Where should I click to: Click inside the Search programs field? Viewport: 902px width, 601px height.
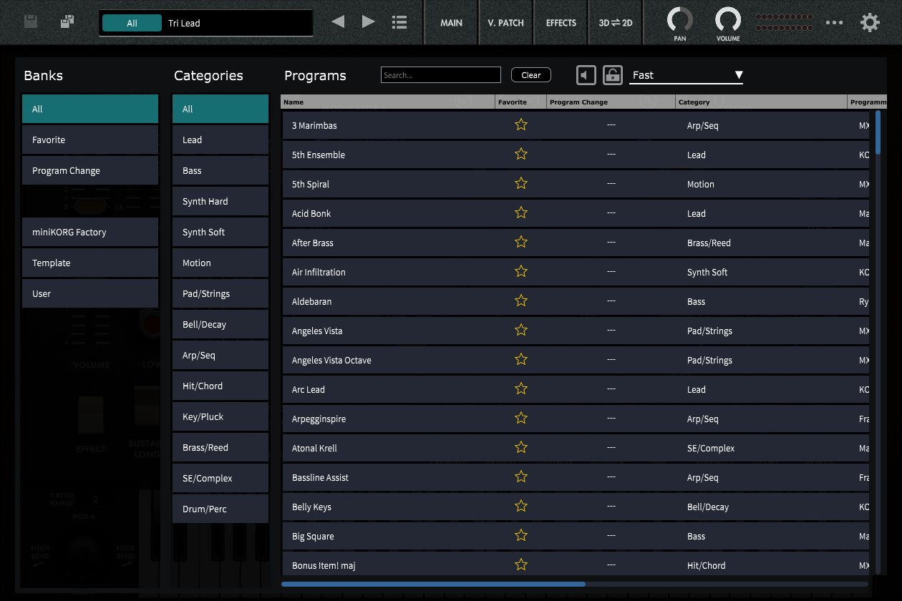440,74
